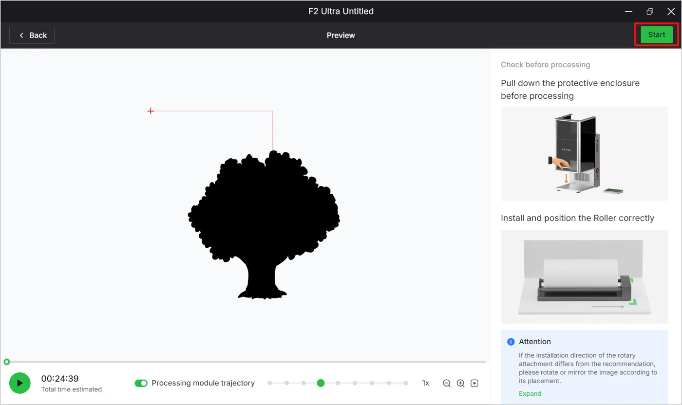Go back using the Back chevron button
The width and height of the screenshot is (682, 405).
pos(32,35)
